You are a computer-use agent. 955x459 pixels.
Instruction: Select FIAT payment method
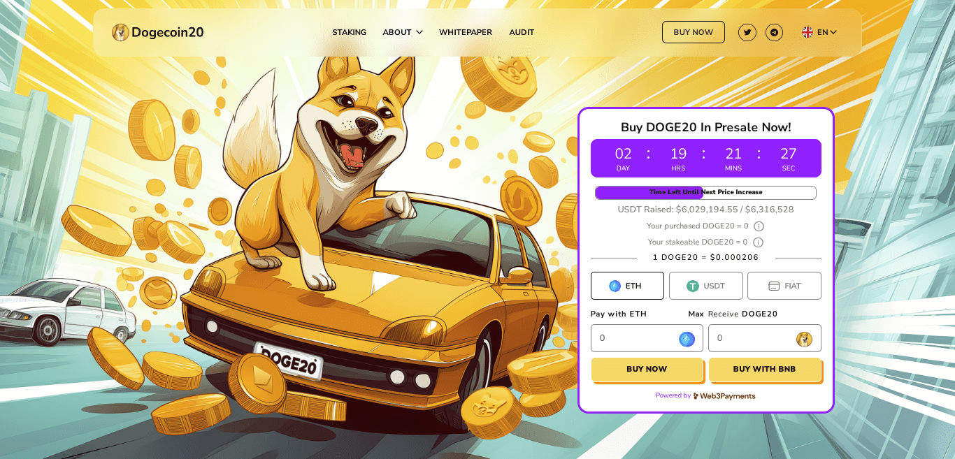click(784, 286)
